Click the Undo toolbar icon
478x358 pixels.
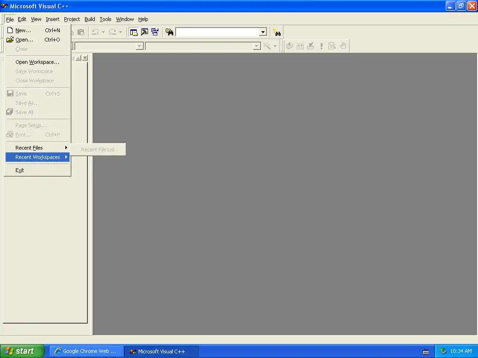(x=96, y=32)
